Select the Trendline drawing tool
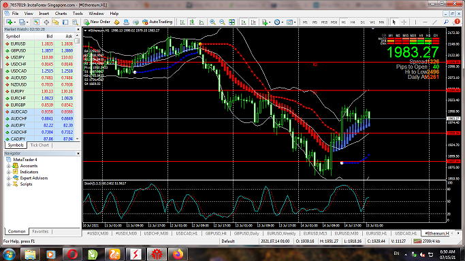 (435, 22)
